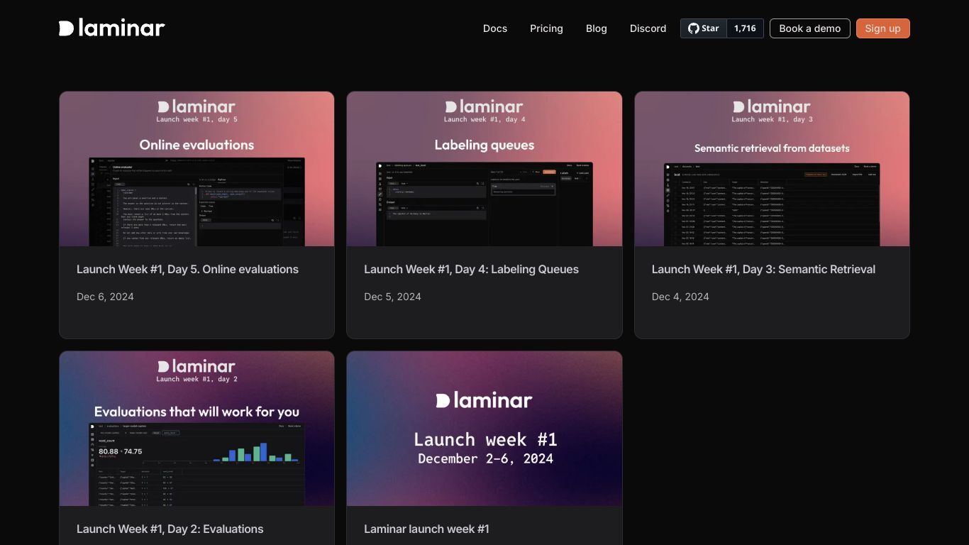Open Launch week #1 December thumbnail

pyautogui.click(x=484, y=429)
